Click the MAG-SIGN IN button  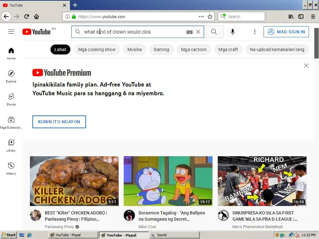tap(286, 32)
